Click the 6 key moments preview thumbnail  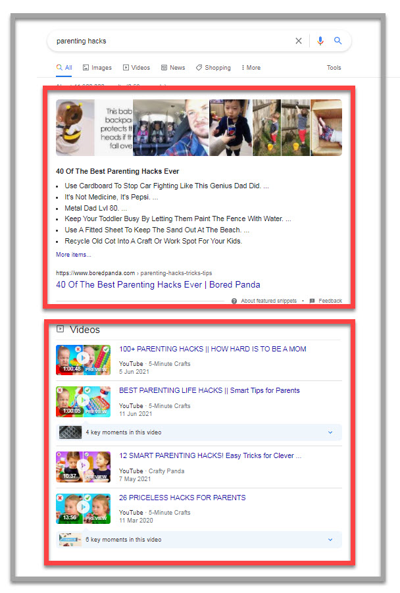tap(70, 540)
